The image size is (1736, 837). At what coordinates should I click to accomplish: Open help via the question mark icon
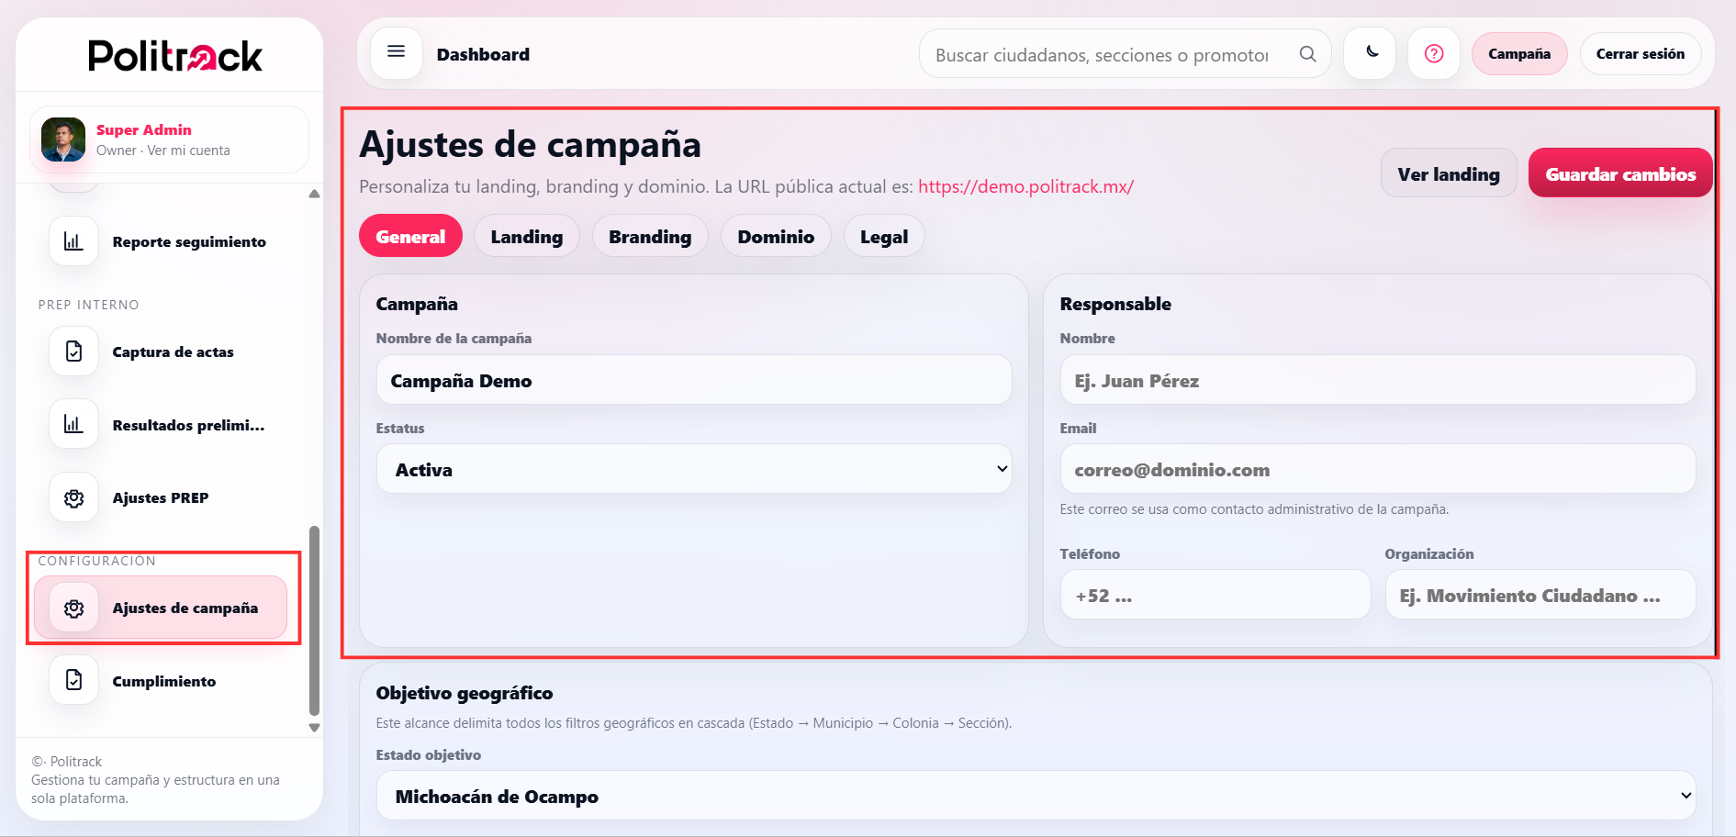point(1433,53)
